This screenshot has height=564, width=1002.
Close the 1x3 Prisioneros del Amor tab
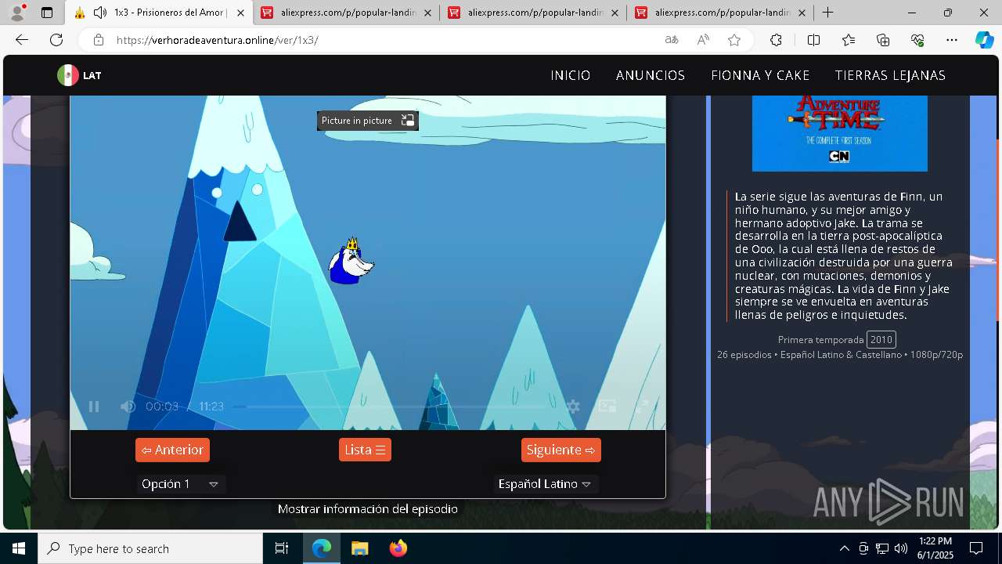point(240,13)
